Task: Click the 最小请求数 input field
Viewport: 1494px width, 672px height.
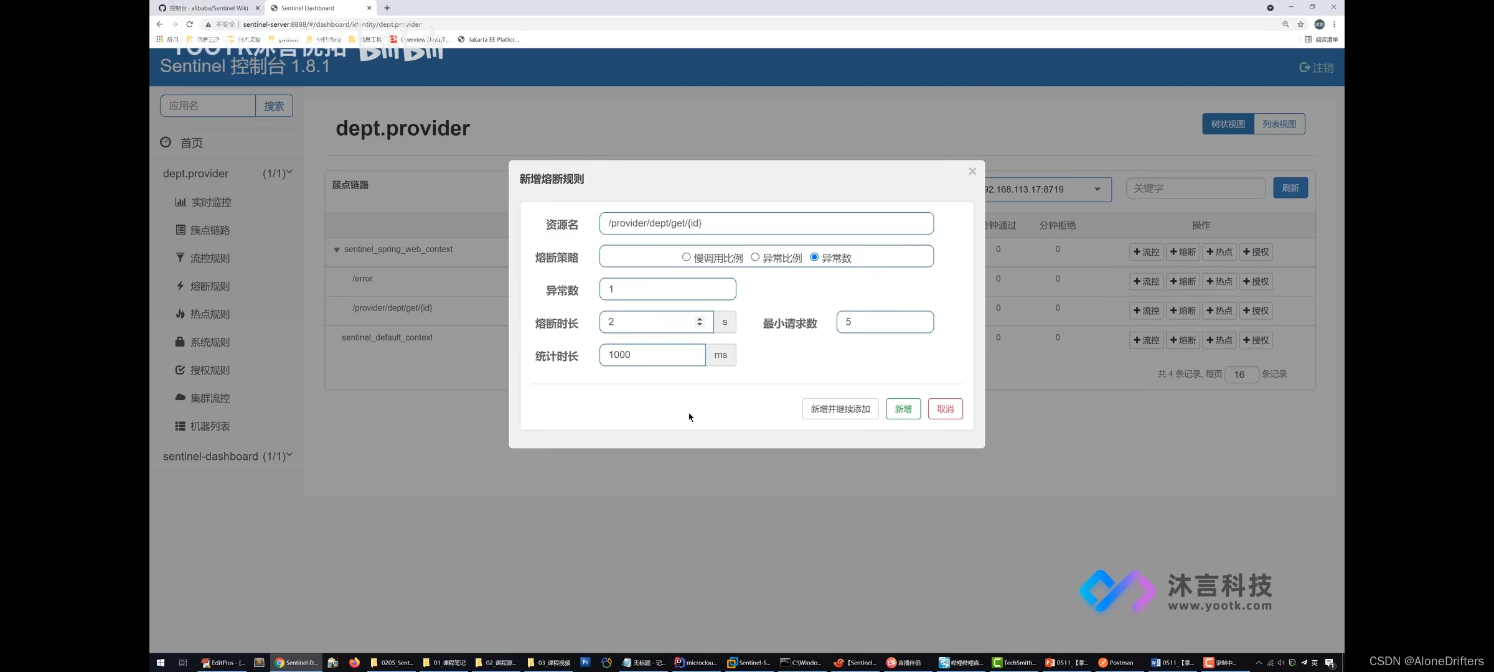Action: click(x=885, y=322)
